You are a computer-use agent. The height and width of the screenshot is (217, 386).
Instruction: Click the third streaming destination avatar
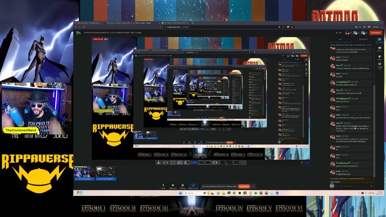363,33
